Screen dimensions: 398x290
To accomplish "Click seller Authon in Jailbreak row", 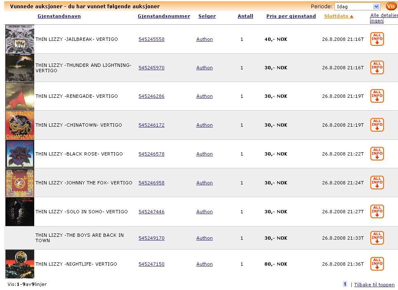I will 205,39.
